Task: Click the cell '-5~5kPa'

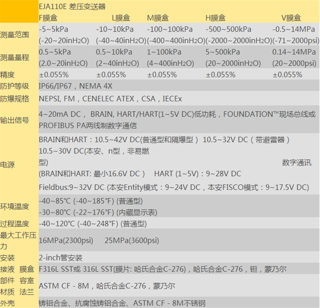Action: pos(53,29)
